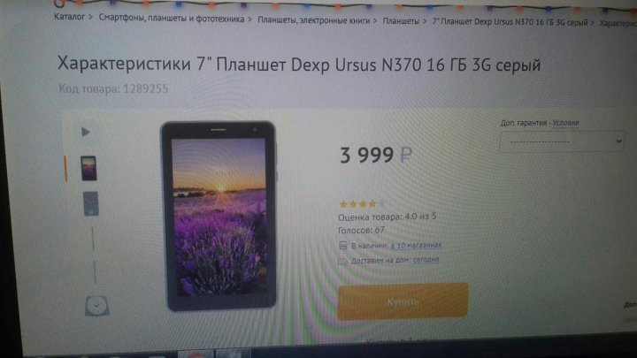Click the Купить button
The image size is (637, 358).
[403, 301]
